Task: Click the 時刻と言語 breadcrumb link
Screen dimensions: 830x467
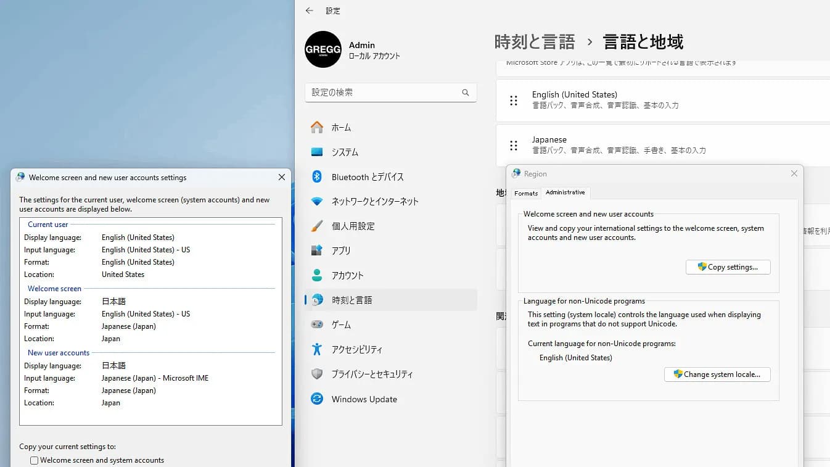Action: (x=535, y=42)
